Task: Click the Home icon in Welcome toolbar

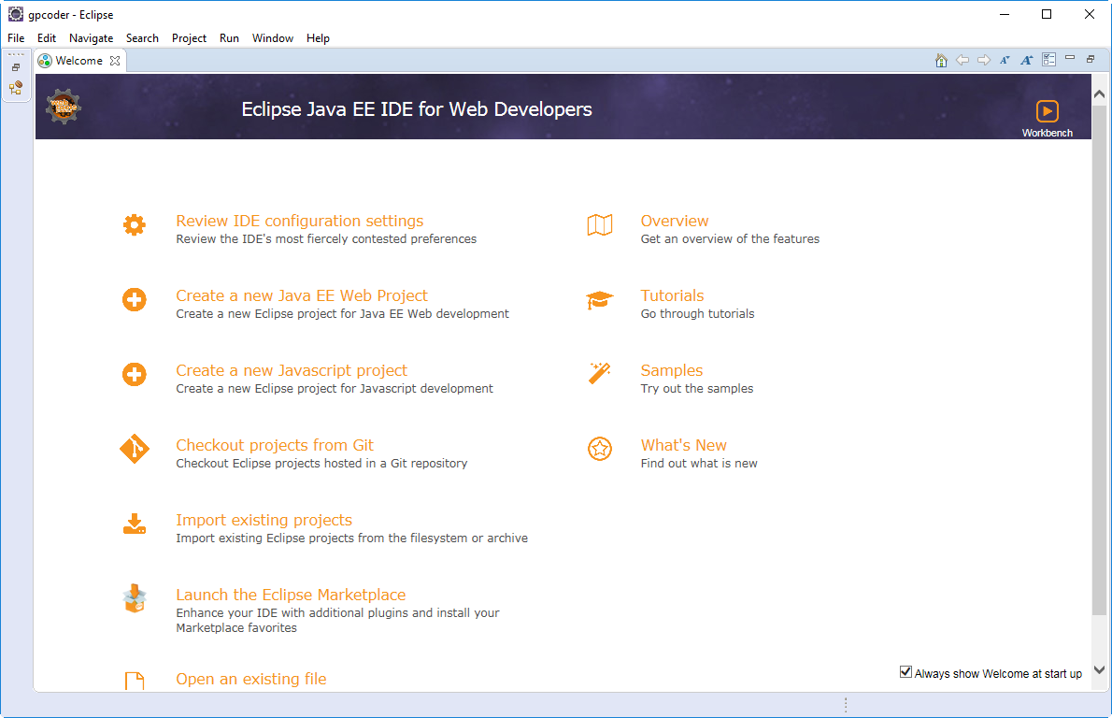Action: pos(941,61)
